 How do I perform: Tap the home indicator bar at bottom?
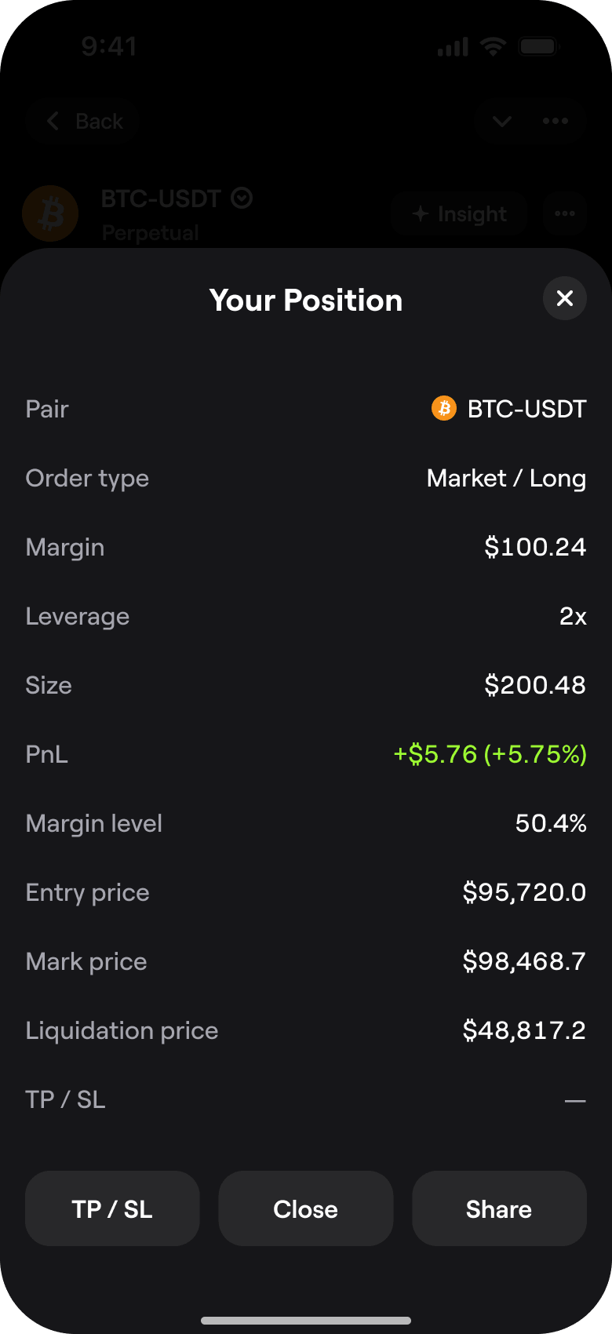306,1321
